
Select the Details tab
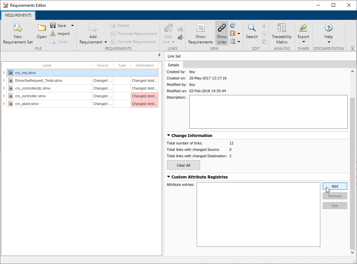pos(173,65)
